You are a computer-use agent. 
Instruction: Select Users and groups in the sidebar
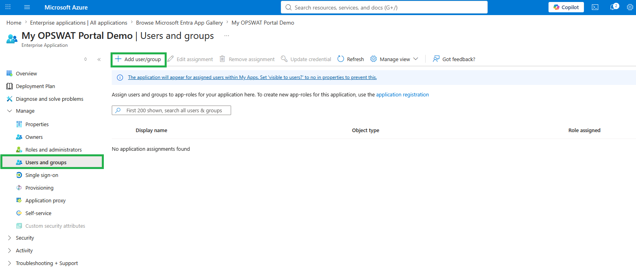click(52, 162)
